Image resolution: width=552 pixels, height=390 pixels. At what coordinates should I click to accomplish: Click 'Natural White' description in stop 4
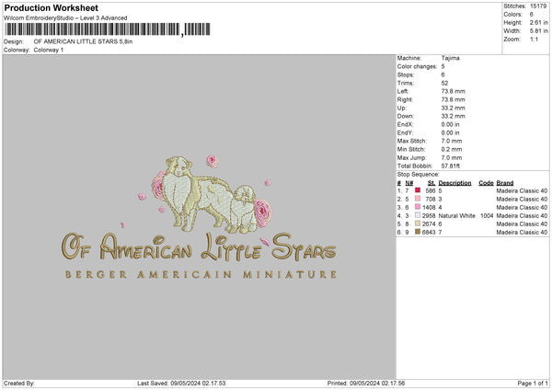click(x=456, y=215)
